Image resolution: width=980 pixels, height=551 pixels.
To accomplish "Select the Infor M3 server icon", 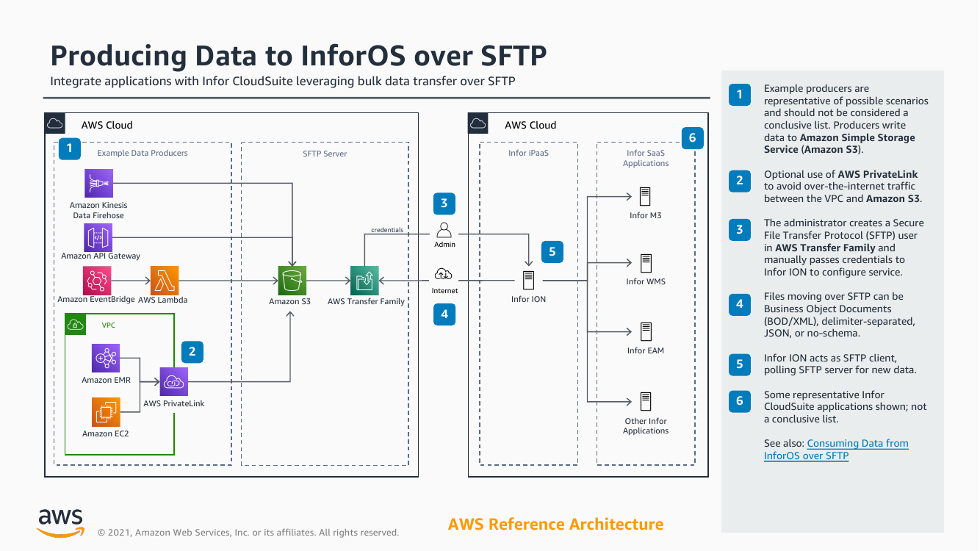I will [646, 197].
